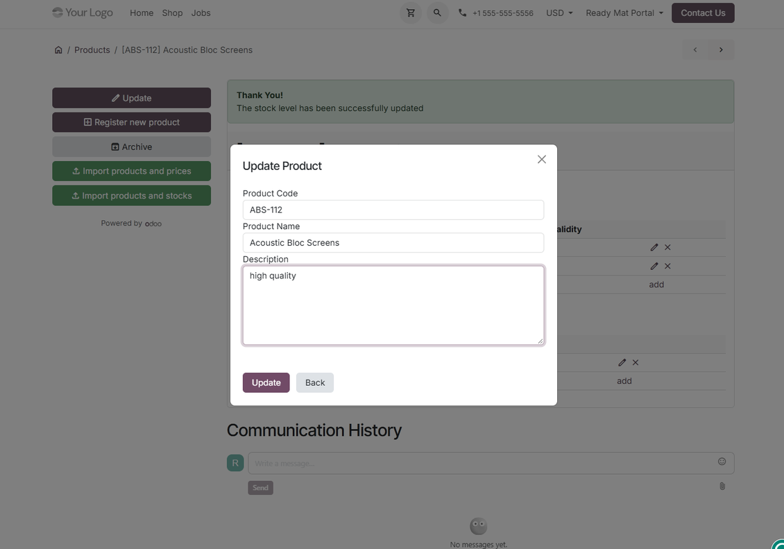
Task: Click Import products and stocks
Action: tap(132, 196)
